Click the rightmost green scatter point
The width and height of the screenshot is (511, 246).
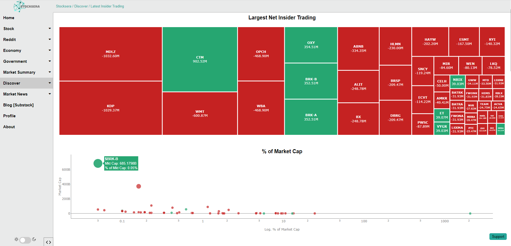point(470,214)
